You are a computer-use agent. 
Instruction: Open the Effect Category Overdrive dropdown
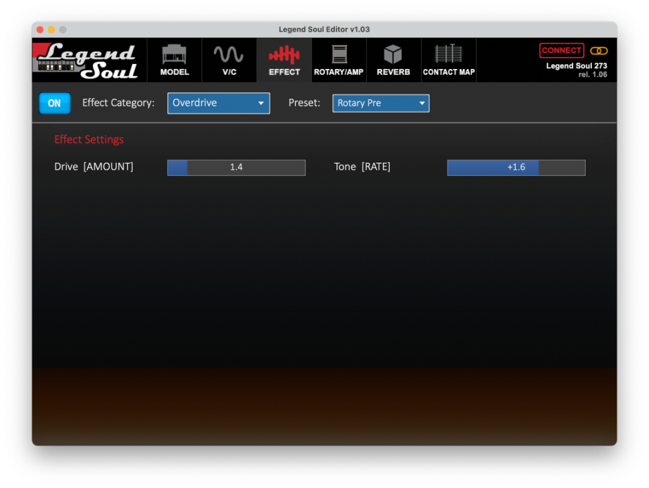click(x=219, y=103)
